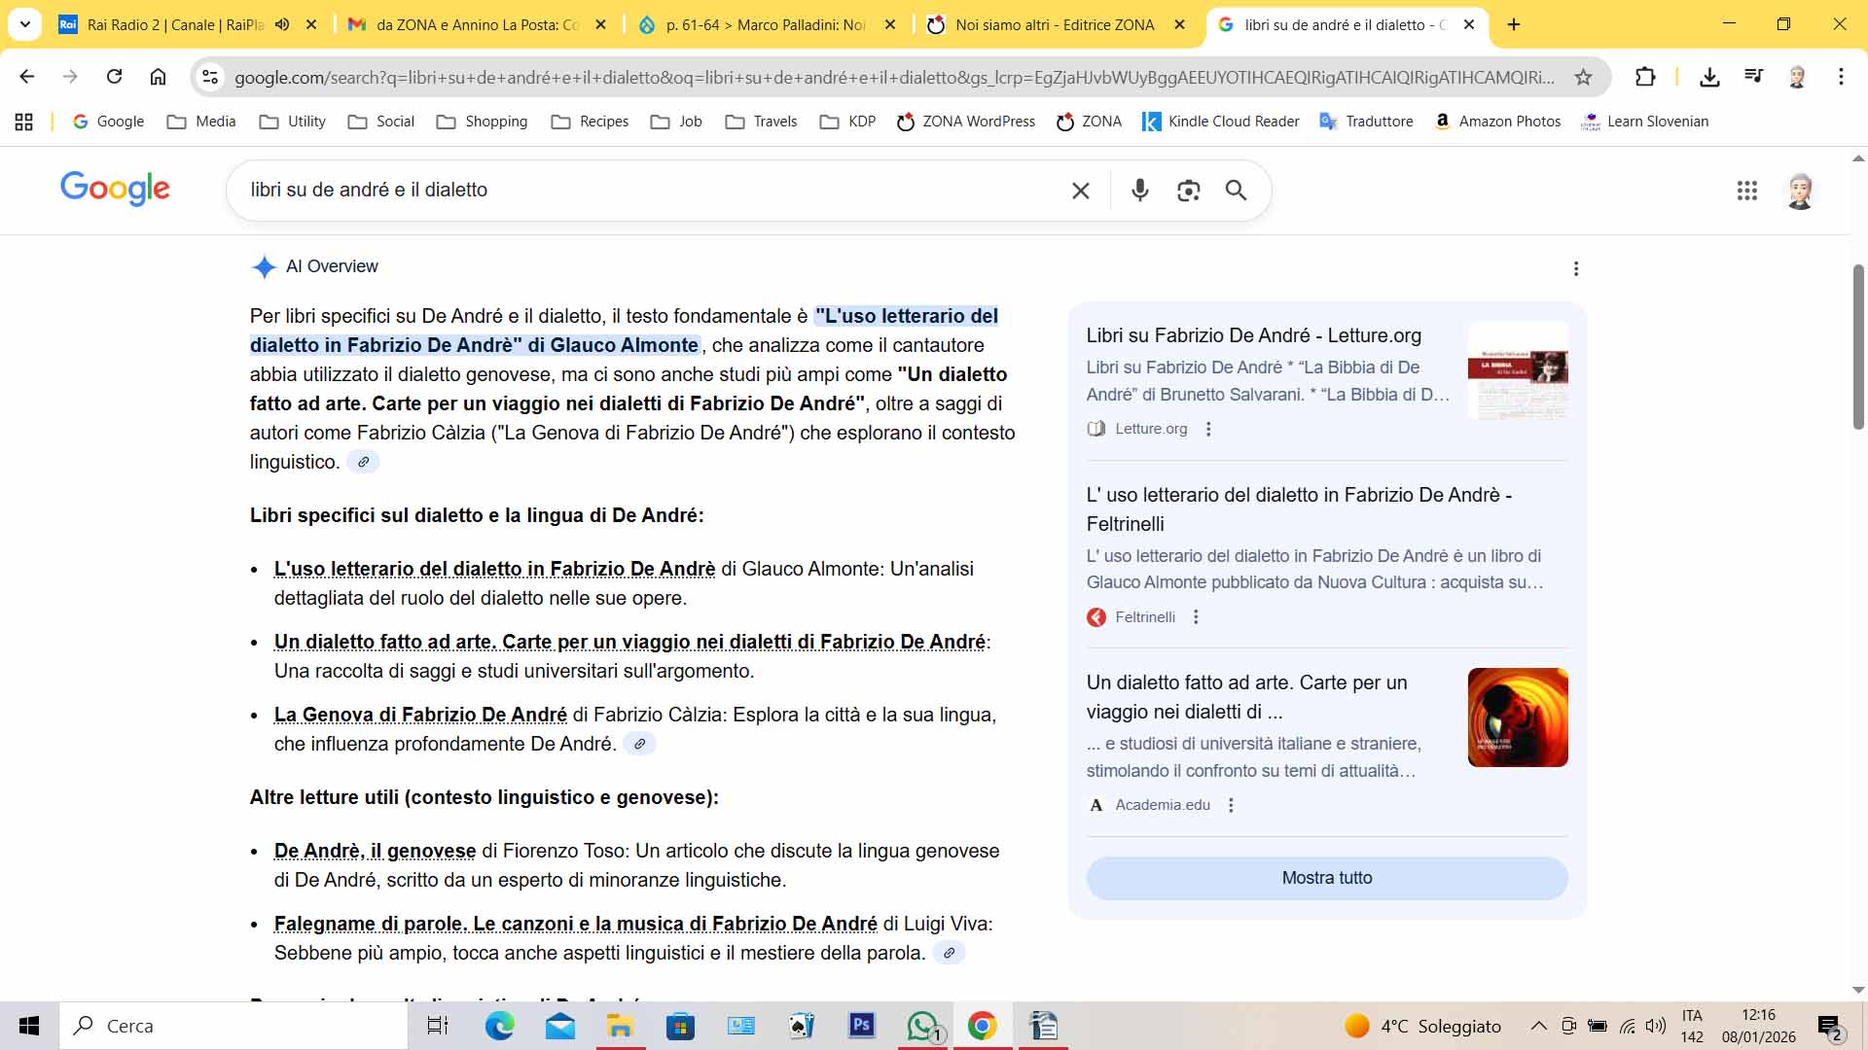This screenshot has width=1868, height=1050.
Task: Click the voice search microphone icon
Action: coord(1139,191)
